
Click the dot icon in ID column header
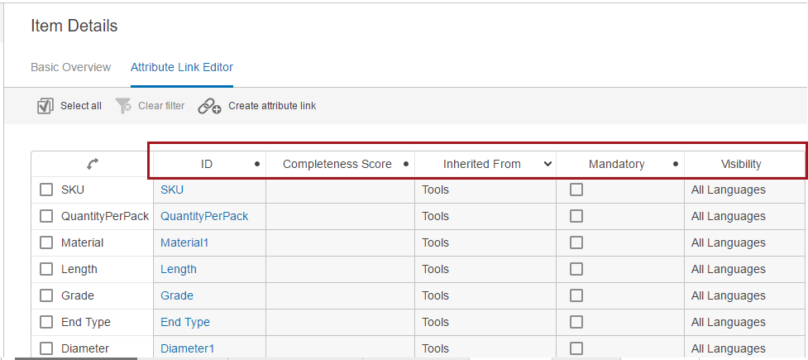click(x=257, y=164)
